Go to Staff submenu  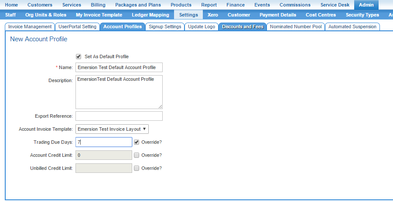click(10, 15)
